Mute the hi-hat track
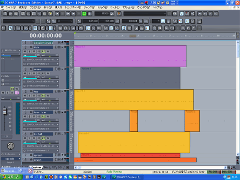 [25, 138]
